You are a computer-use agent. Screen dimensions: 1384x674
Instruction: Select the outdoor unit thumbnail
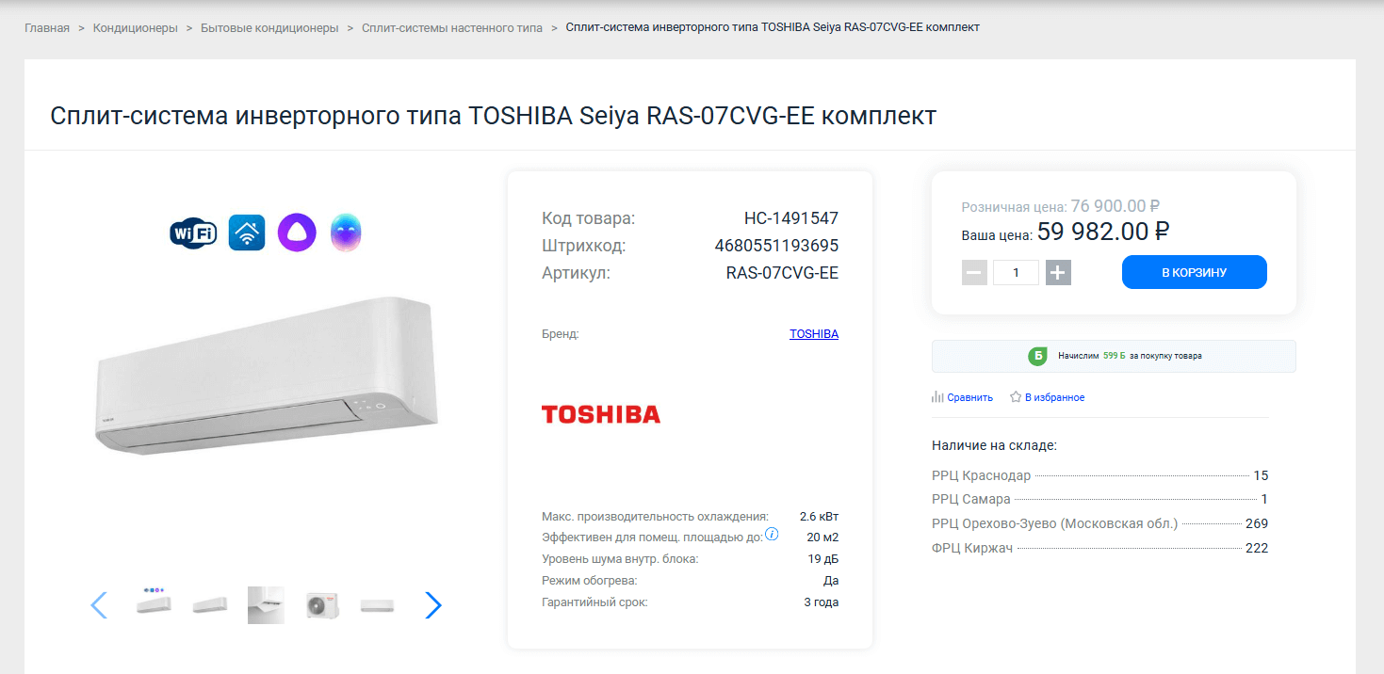[321, 605]
